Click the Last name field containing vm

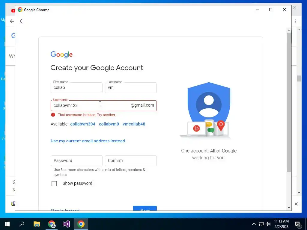pyautogui.click(x=131, y=88)
